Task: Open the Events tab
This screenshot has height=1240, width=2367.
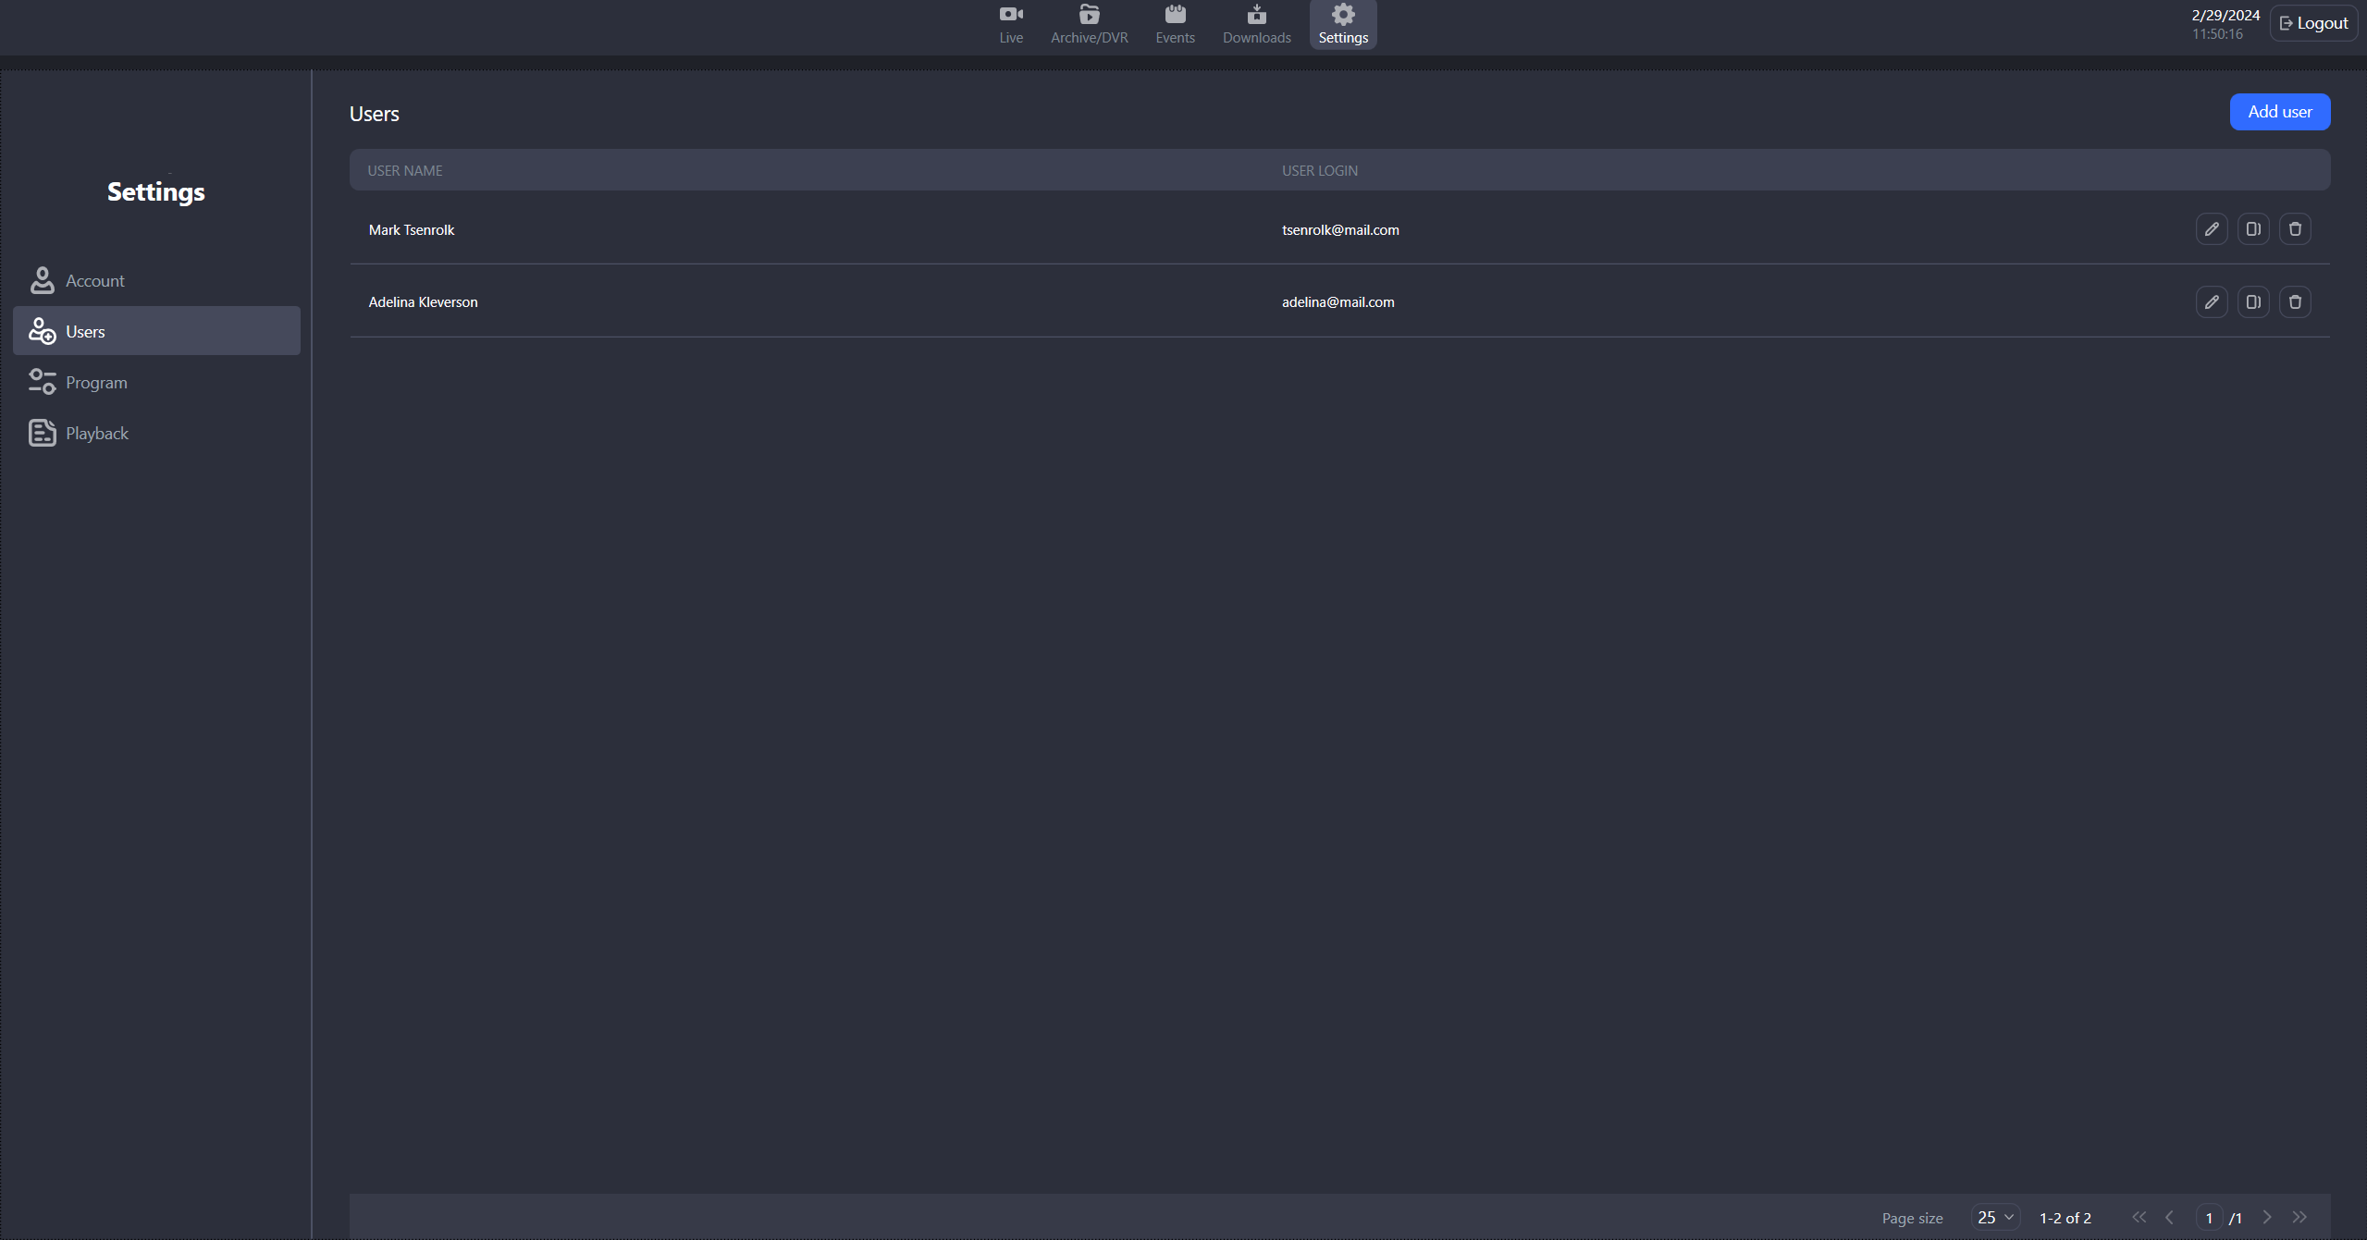Action: coord(1175,25)
